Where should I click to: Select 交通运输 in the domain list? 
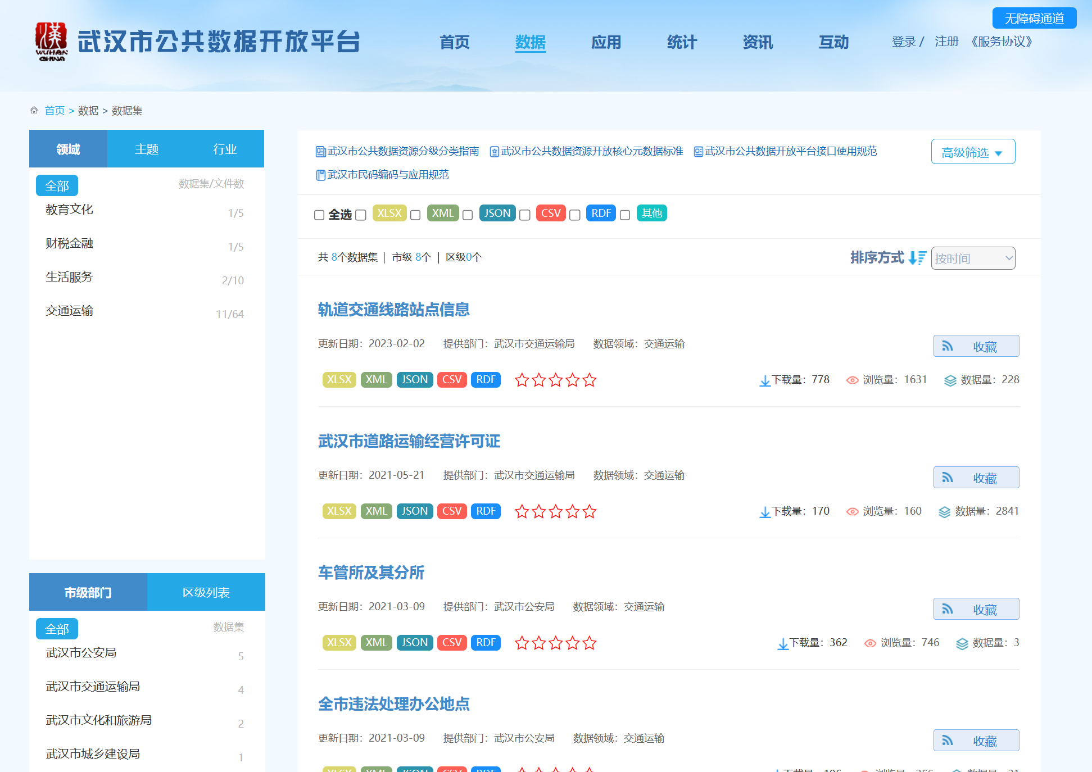click(x=70, y=311)
